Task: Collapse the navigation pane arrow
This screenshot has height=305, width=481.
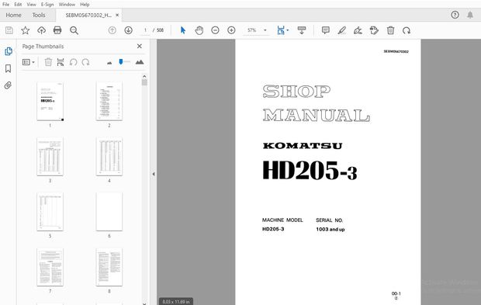Action: pos(154,174)
